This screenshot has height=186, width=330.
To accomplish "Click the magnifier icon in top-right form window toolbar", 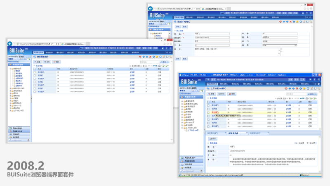I will [311, 22].
